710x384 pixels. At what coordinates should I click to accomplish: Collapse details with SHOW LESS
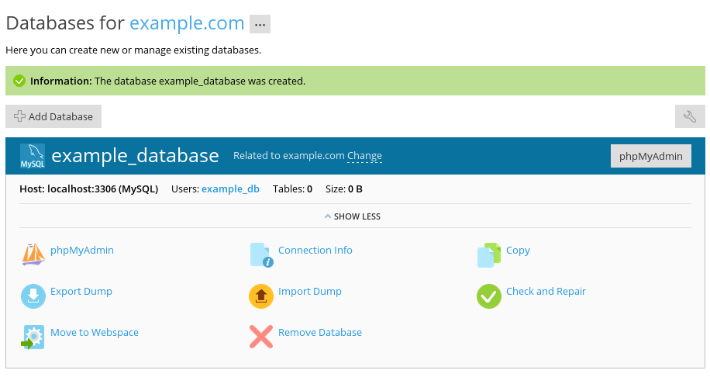point(353,216)
